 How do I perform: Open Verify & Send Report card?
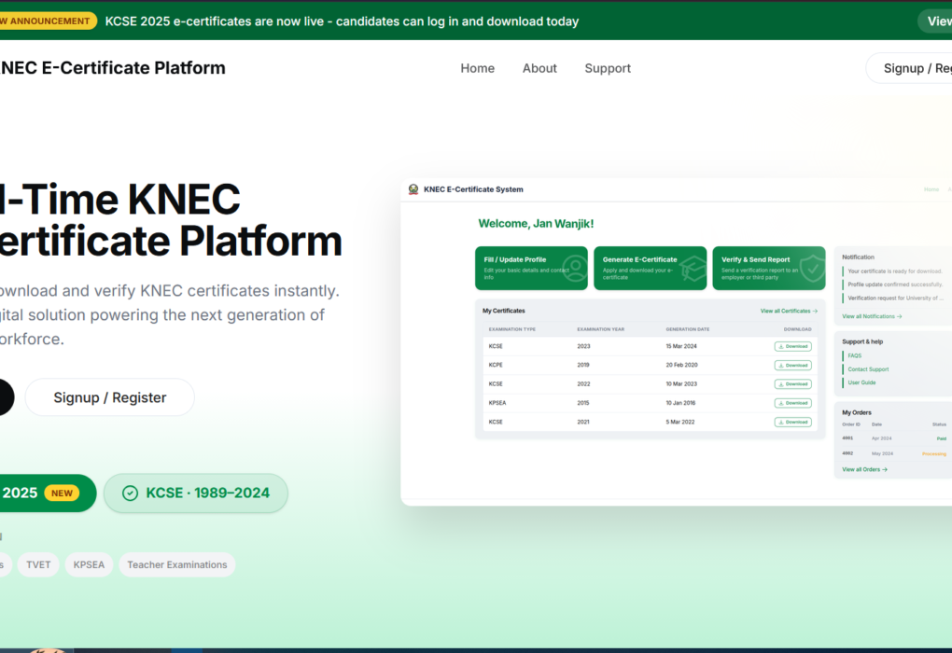769,268
